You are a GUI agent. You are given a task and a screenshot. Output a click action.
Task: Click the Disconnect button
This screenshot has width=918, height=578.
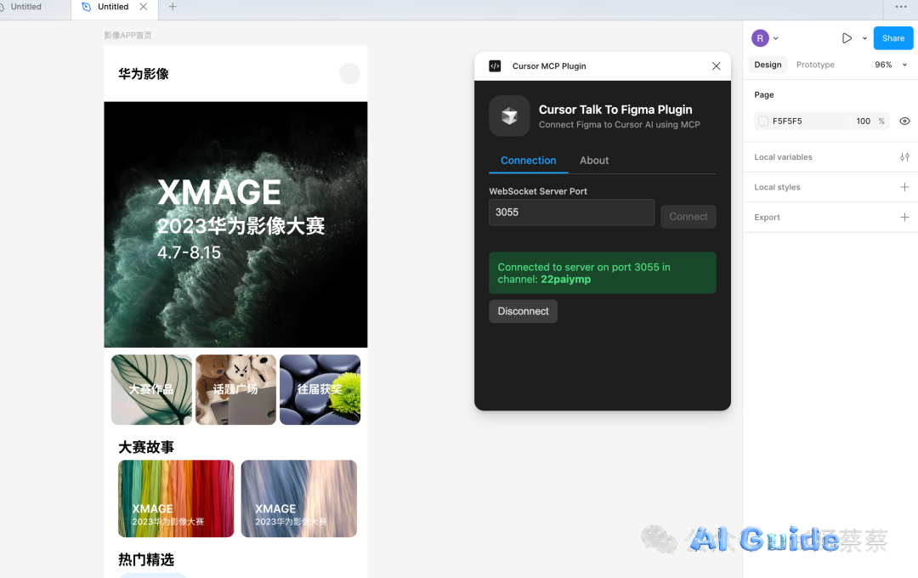(x=524, y=312)
